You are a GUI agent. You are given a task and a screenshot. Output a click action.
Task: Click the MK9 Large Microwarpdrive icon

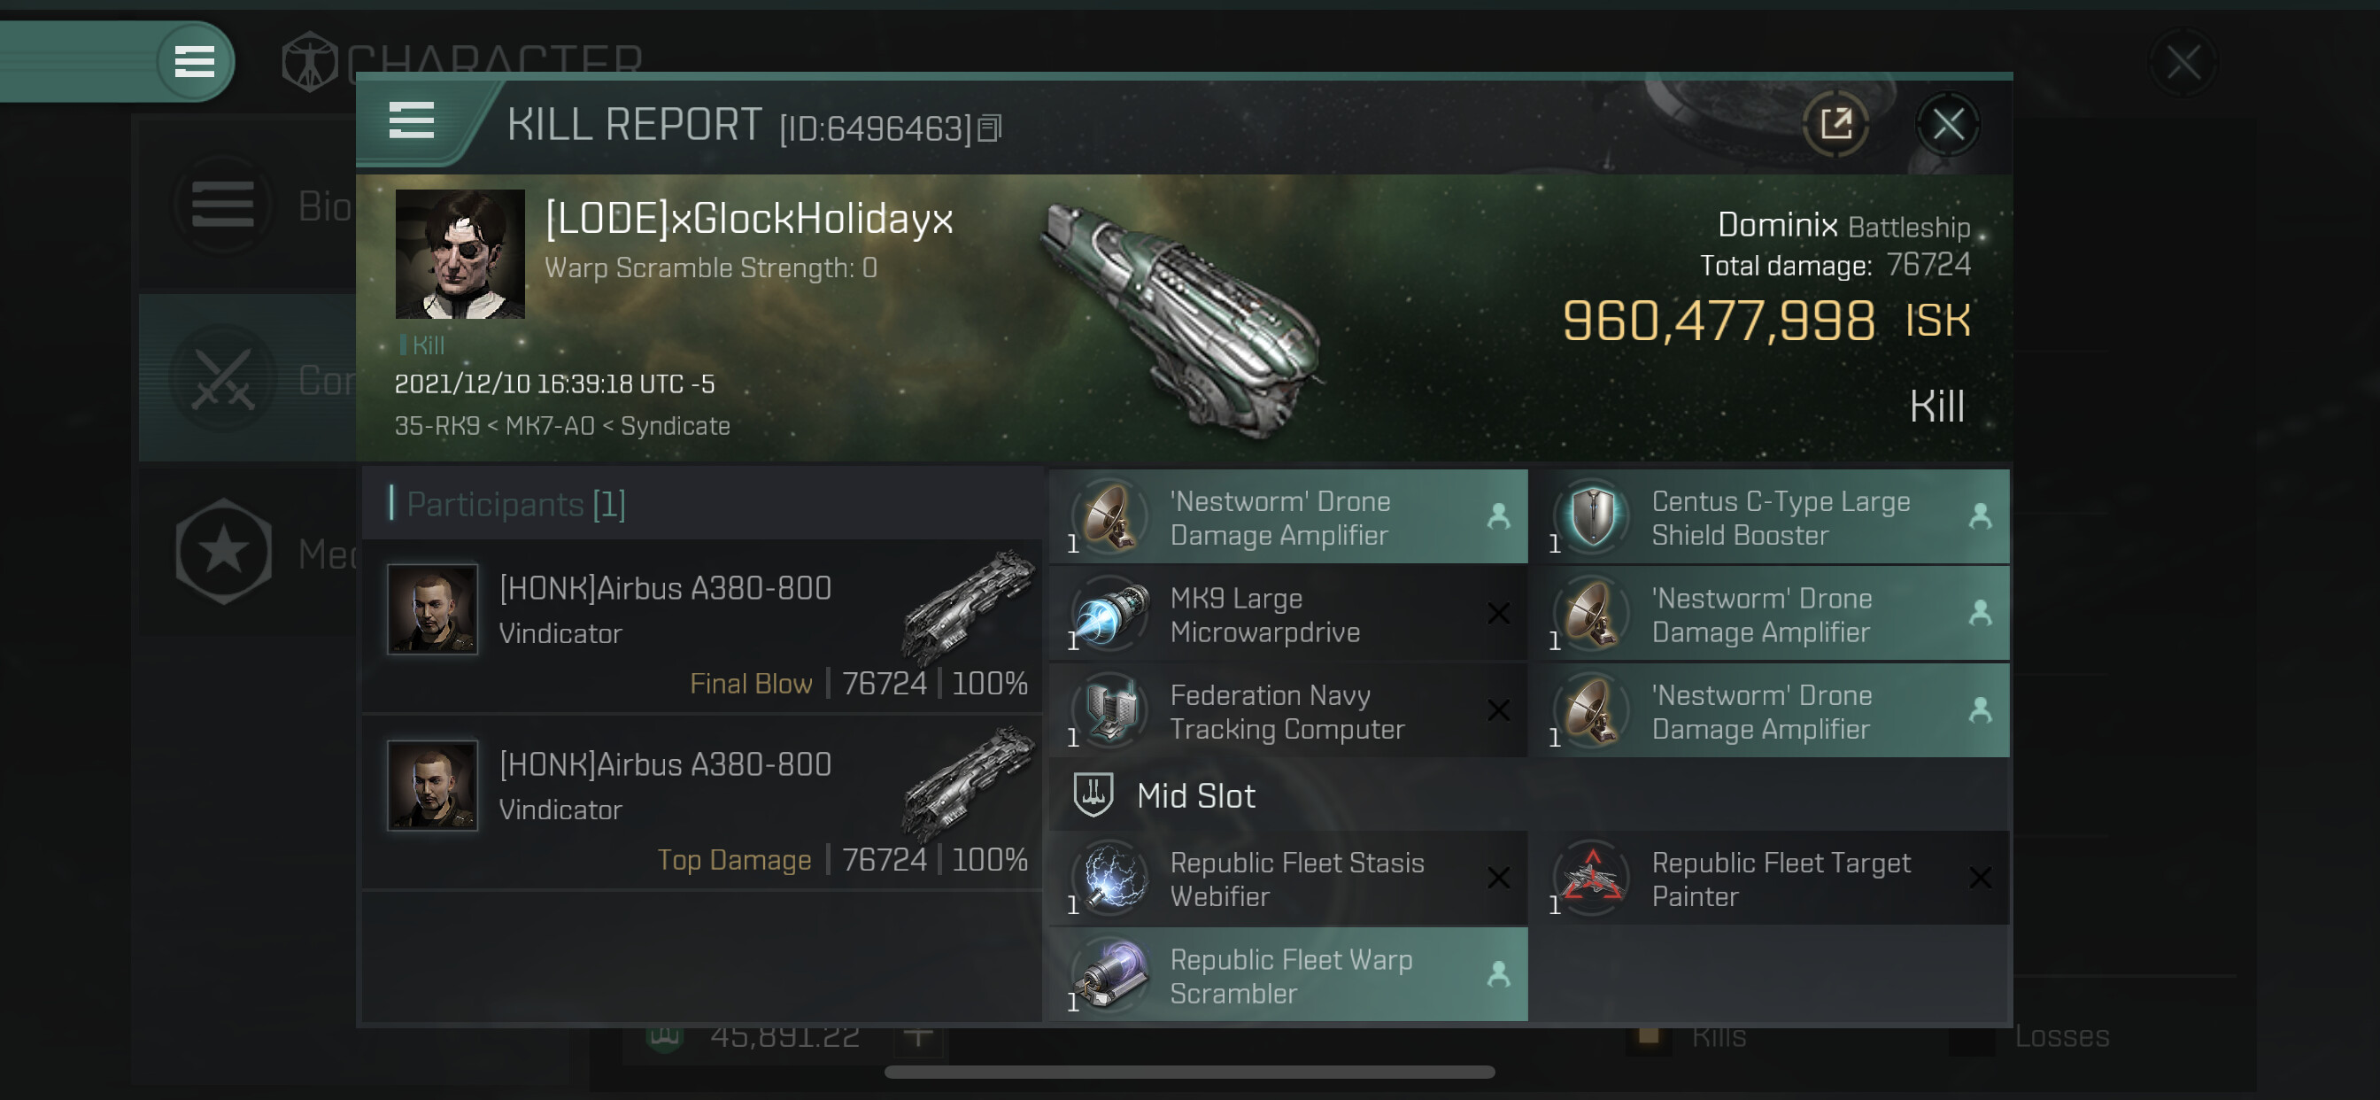pyautogui.click(x=1110, y=615)
